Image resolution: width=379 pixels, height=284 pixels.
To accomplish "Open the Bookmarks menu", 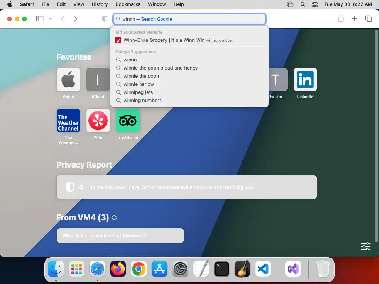I will 128,4.
